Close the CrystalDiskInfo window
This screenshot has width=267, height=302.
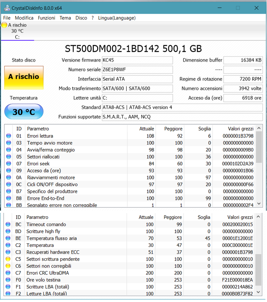[256, 8]
